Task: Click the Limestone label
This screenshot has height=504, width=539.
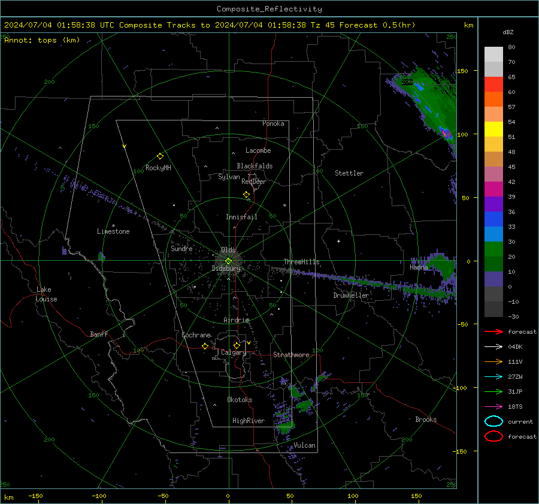Action: tap(113, 231)
